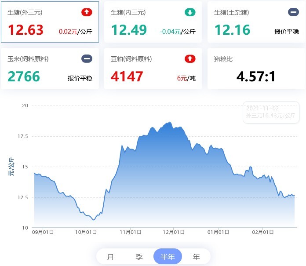Image resolution: width=306 pixels, height=266 pixels.
Task: Open the 猪粮比 4.57:1 card
Action: coord(256,69)
